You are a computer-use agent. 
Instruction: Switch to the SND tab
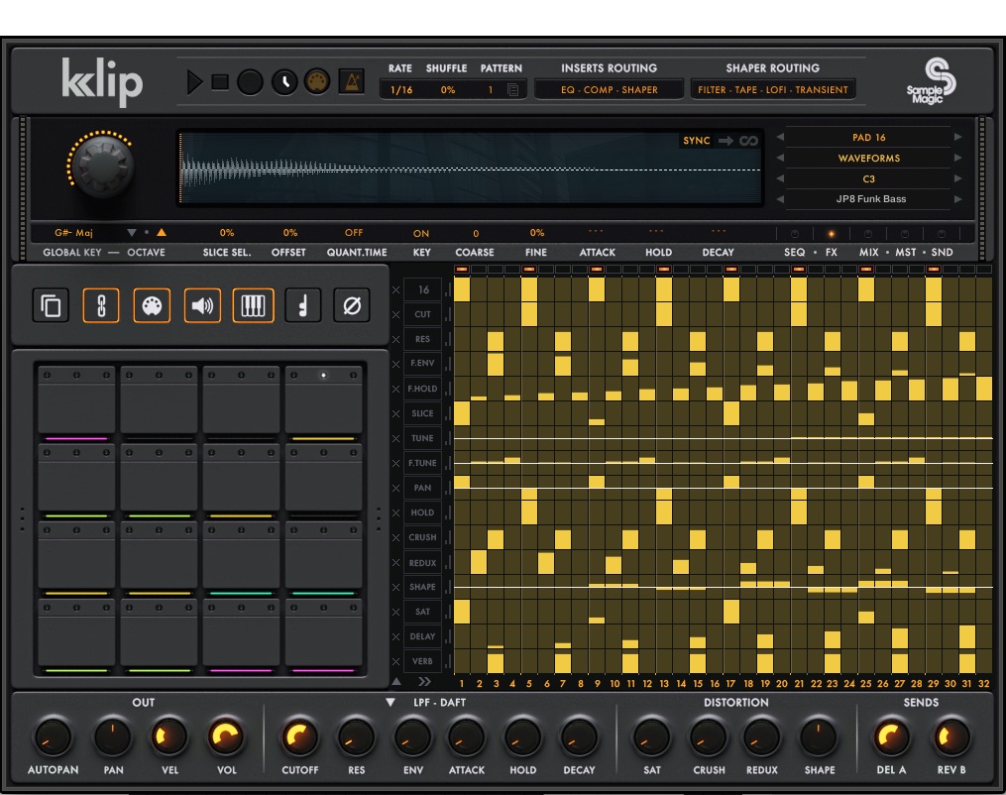[x=942, y=252]
